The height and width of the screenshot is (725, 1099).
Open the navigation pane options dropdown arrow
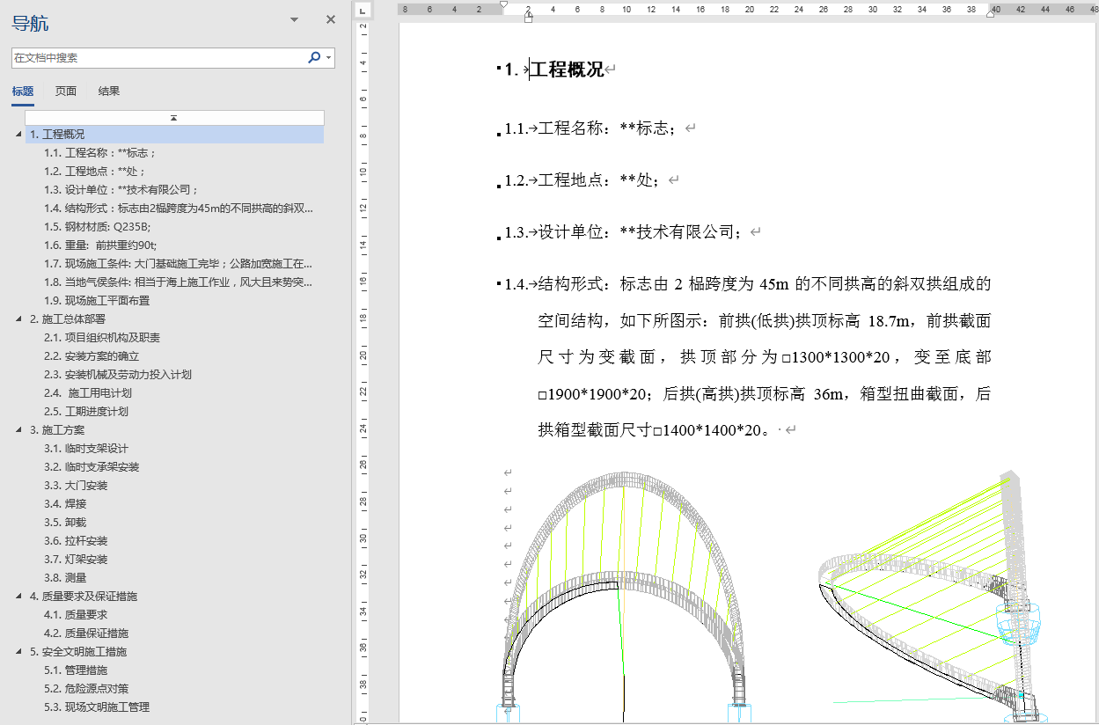(x=292, y=18)
